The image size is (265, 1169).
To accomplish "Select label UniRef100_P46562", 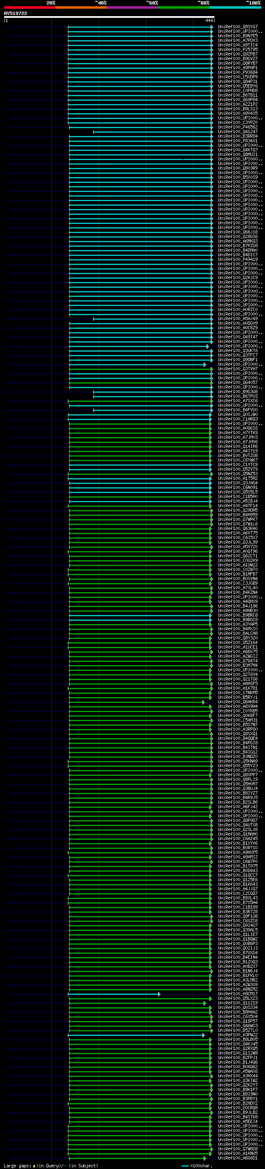I will (x=238, y=127).
